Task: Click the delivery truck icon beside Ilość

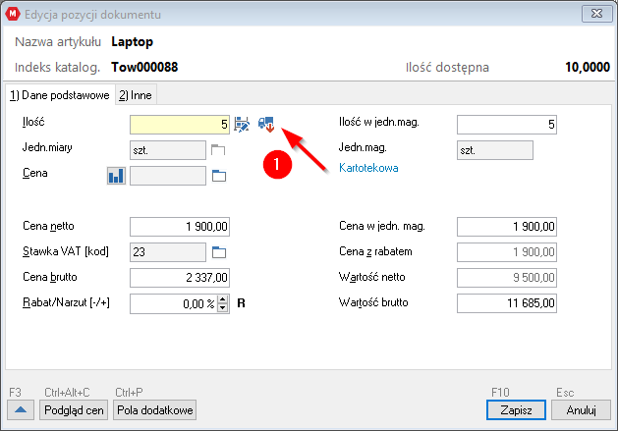Action: pyautogui.click(x=265, y=124)
